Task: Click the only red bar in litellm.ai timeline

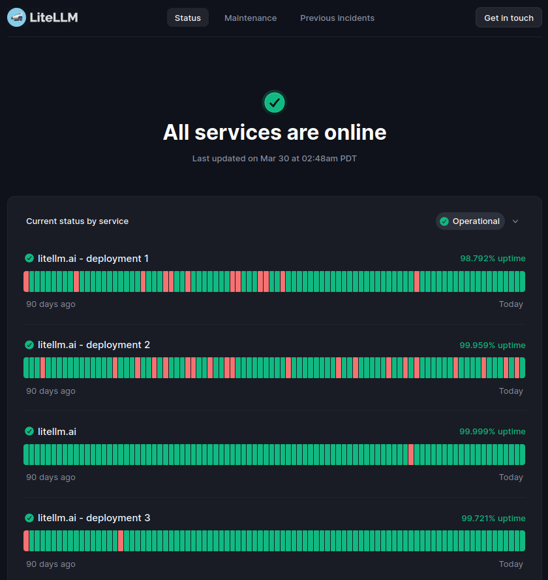Action: (411, 455)
